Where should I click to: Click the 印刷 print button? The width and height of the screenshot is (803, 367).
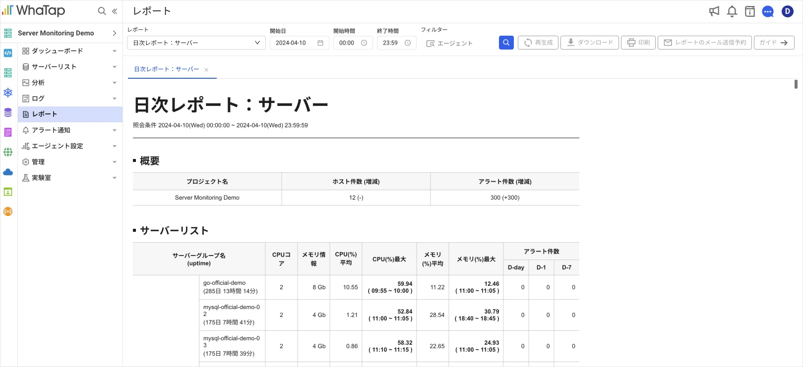pos(638,43)
